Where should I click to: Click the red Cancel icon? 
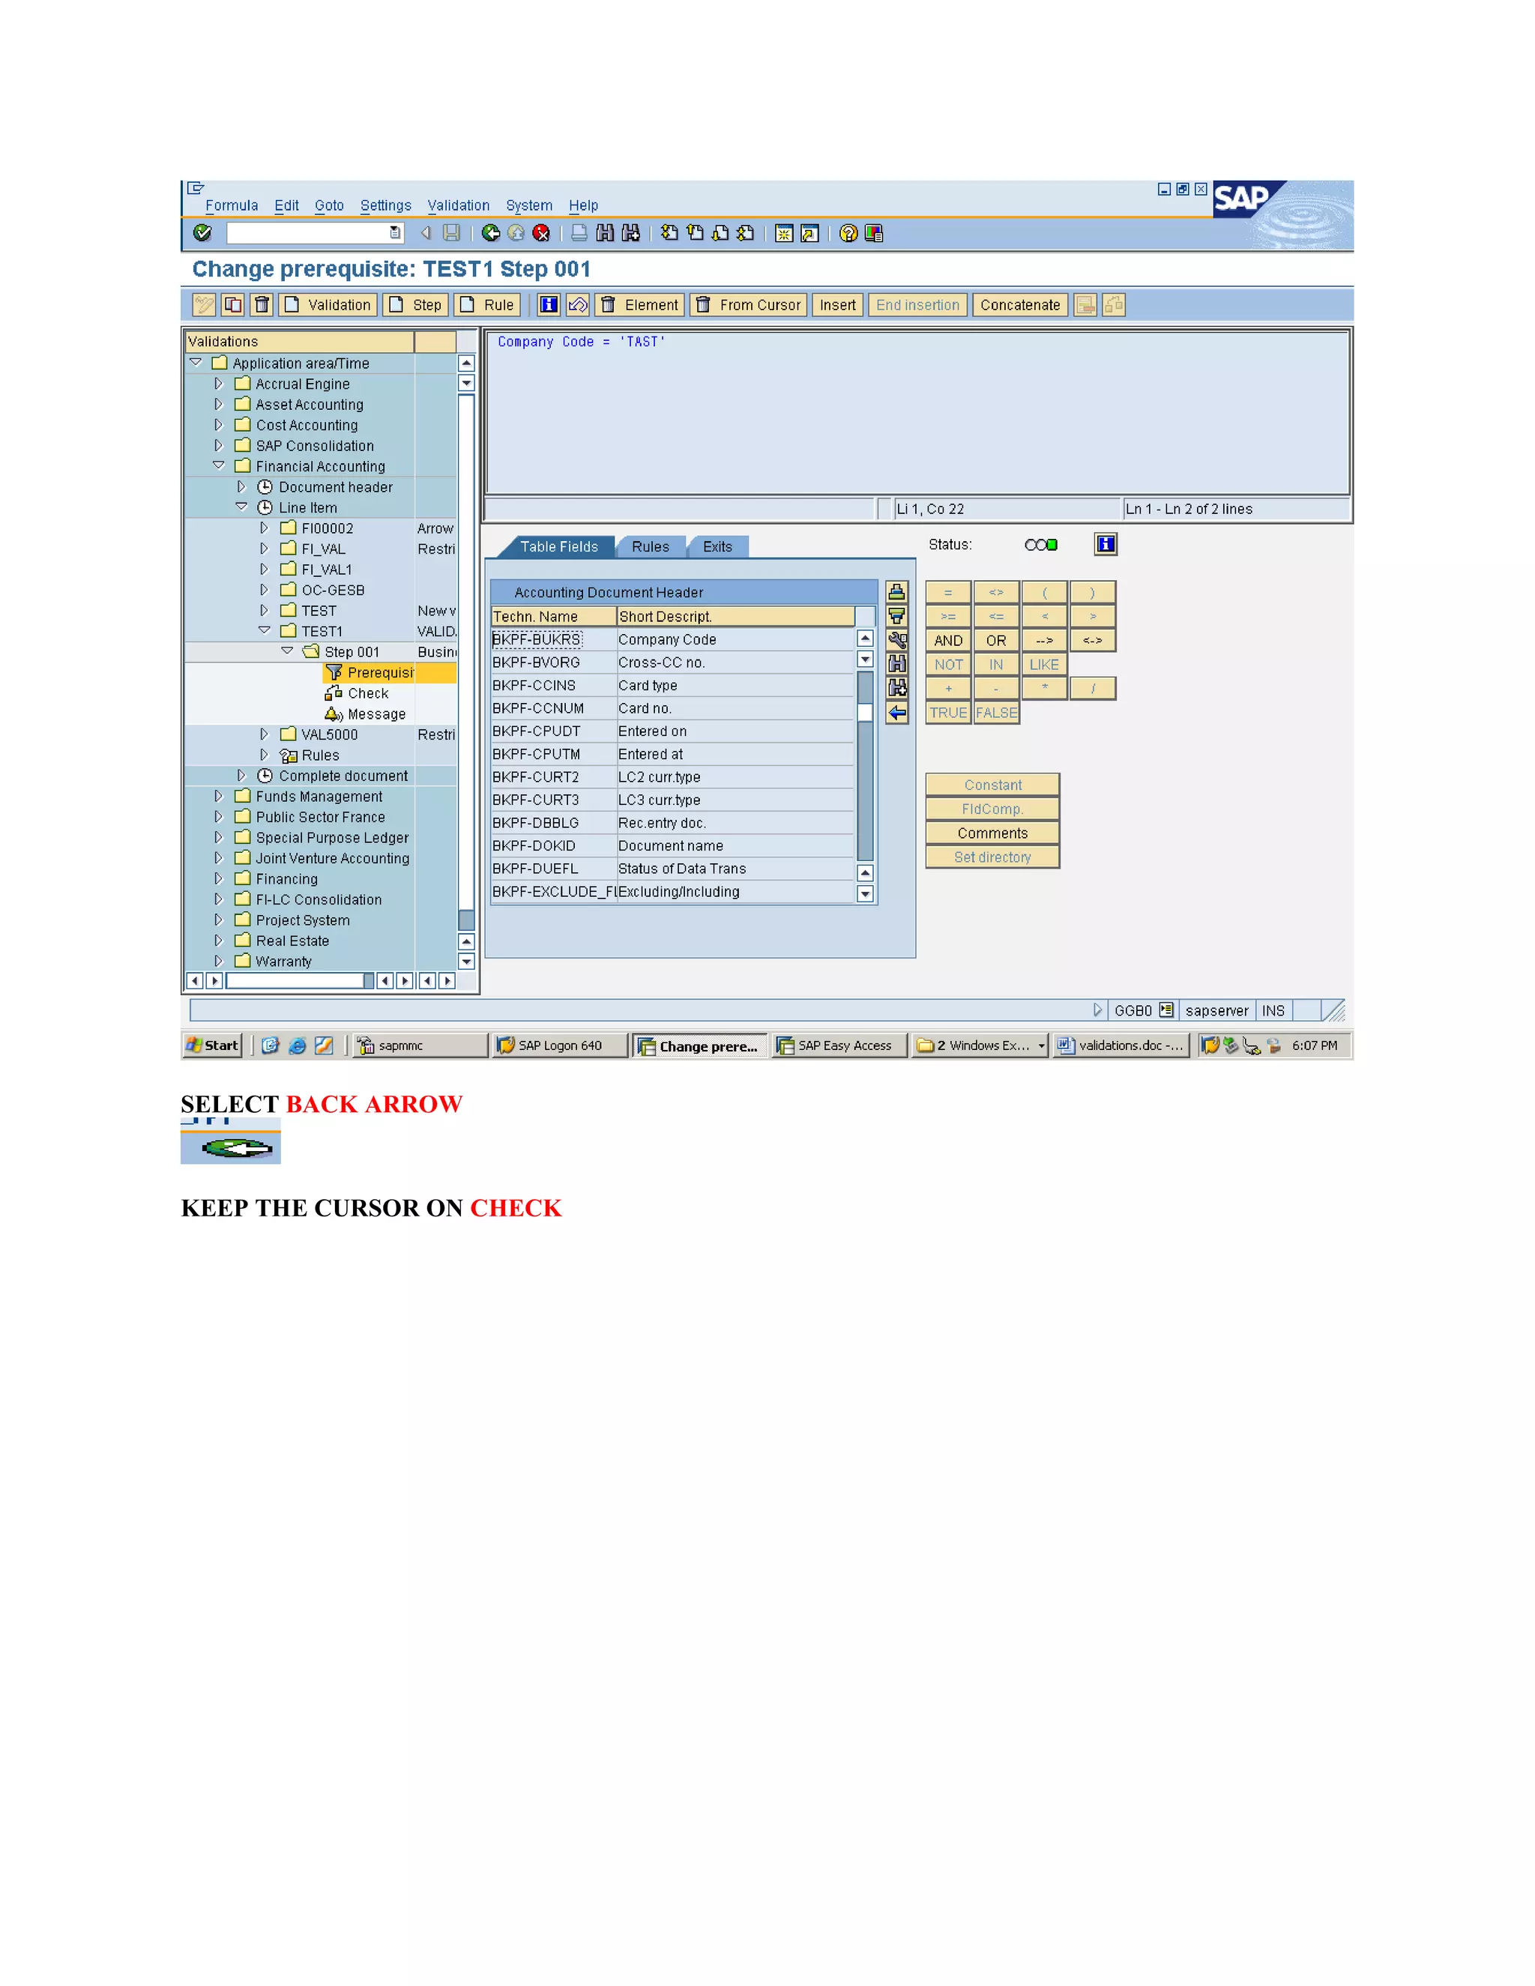542,234
